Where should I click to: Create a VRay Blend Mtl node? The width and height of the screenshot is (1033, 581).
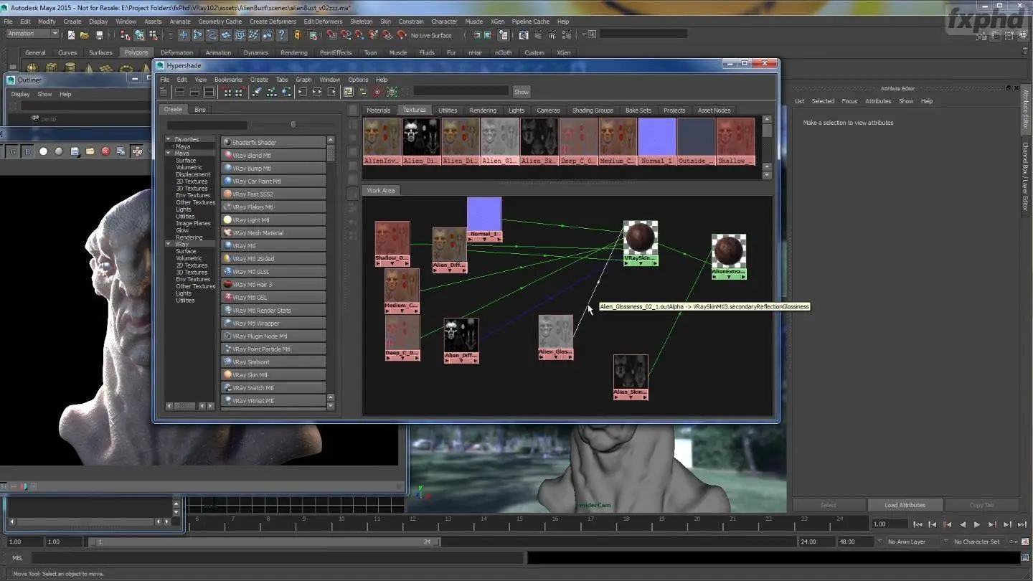[273, 156]
